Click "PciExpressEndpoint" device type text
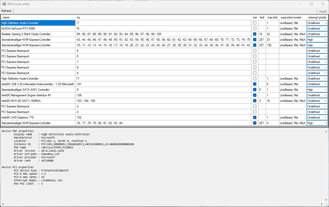The image size is (329, 207). click(55, 170)
